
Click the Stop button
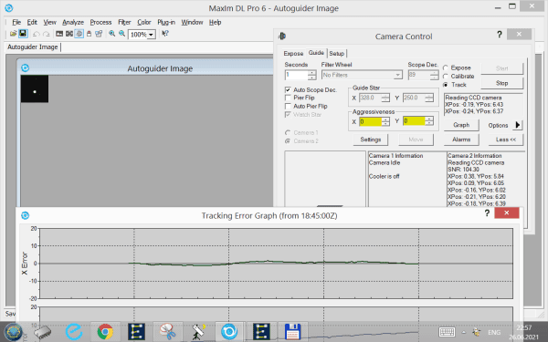[x=501, y=83]
